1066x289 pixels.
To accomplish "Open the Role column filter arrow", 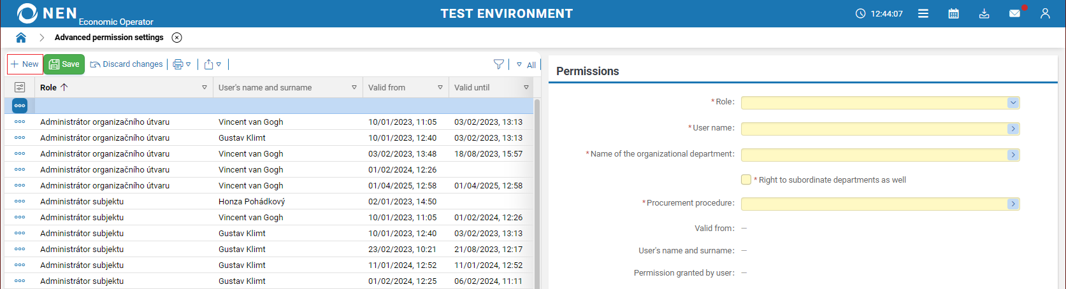I will click(205, 87).
